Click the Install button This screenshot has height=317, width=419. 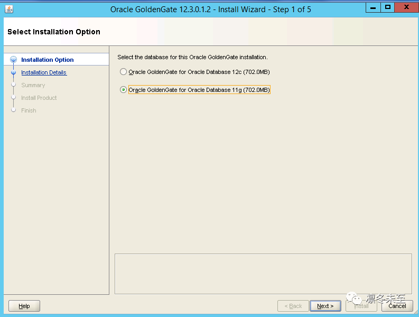361,306
